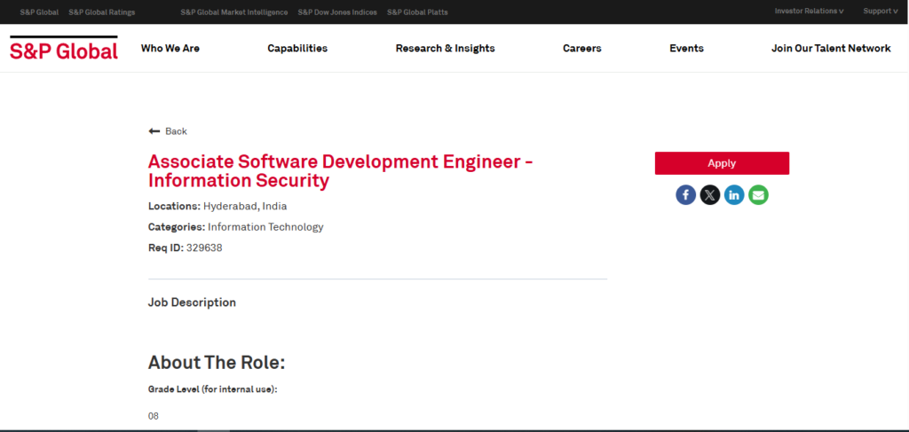Click the job title heading text
909x432 pixels.
click(341, 171)
